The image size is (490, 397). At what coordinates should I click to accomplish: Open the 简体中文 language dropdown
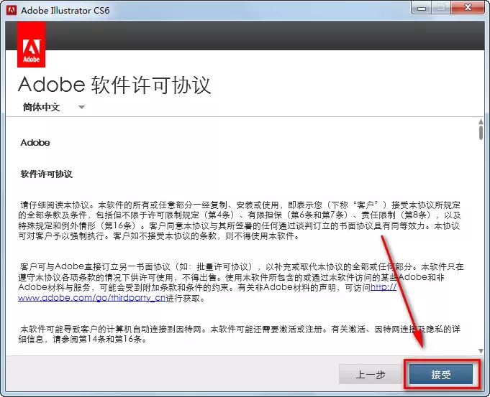tap(42, 107)
